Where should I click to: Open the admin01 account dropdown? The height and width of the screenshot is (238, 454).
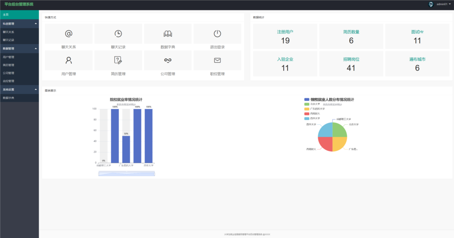(444, 4)
